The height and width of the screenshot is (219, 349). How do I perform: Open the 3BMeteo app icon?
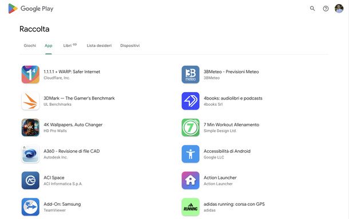[191, 74]
